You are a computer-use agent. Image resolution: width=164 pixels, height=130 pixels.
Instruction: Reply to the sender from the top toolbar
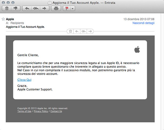click(27, 8)
